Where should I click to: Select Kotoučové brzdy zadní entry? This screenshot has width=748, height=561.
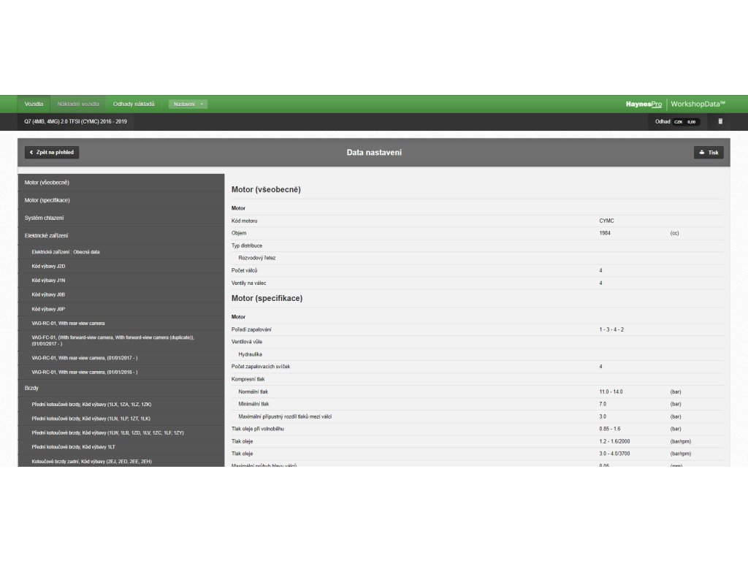(92, 461)
